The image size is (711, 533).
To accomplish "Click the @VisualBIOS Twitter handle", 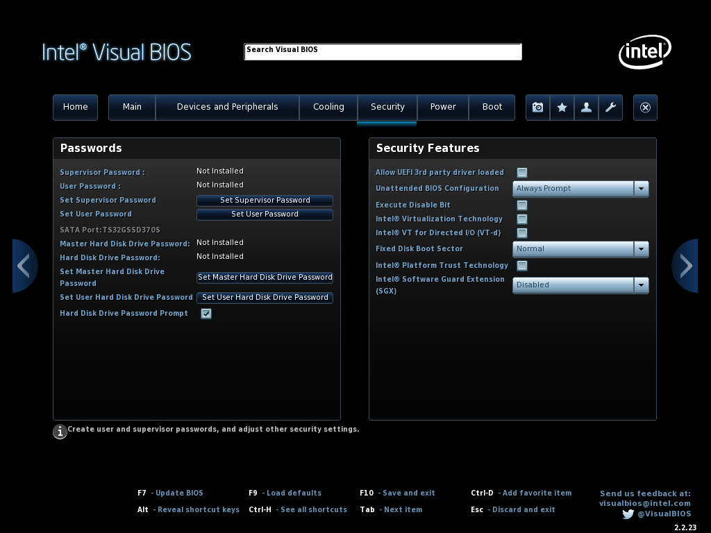I will tap(664, 514).
